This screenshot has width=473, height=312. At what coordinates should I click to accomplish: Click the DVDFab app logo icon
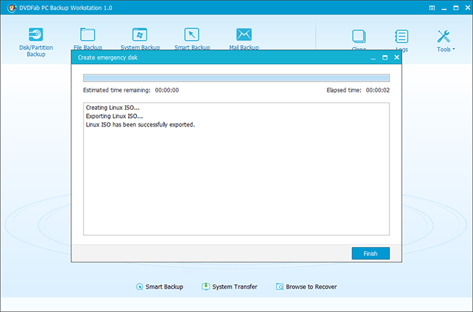[x=12, y=8]
